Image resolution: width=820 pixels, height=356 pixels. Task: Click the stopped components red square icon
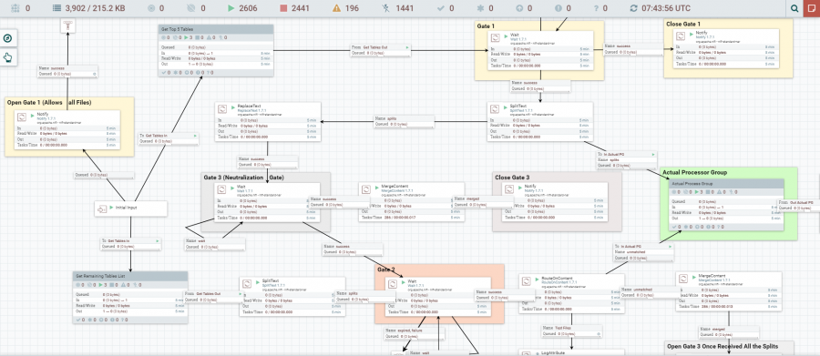[x=283, y=8]
